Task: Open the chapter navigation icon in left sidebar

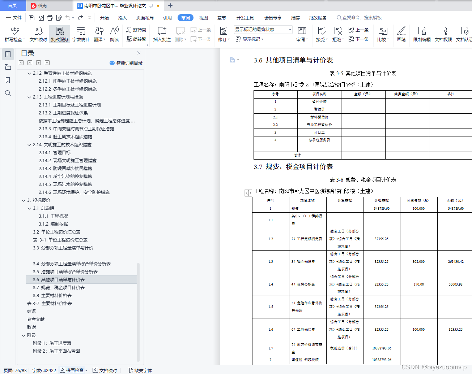Action: 8,67
